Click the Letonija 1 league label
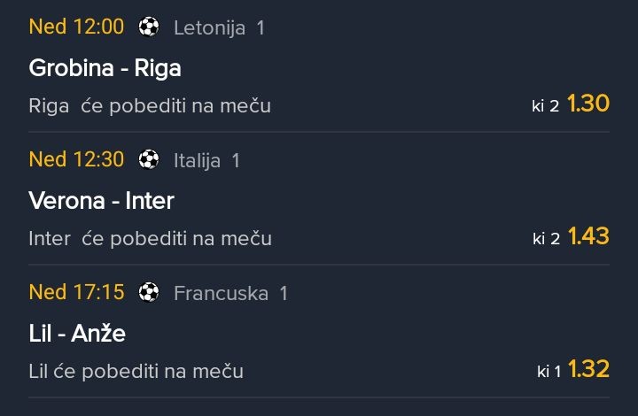Image resolution: width=638 pixels, height=416 pixels. click(219, 28)
